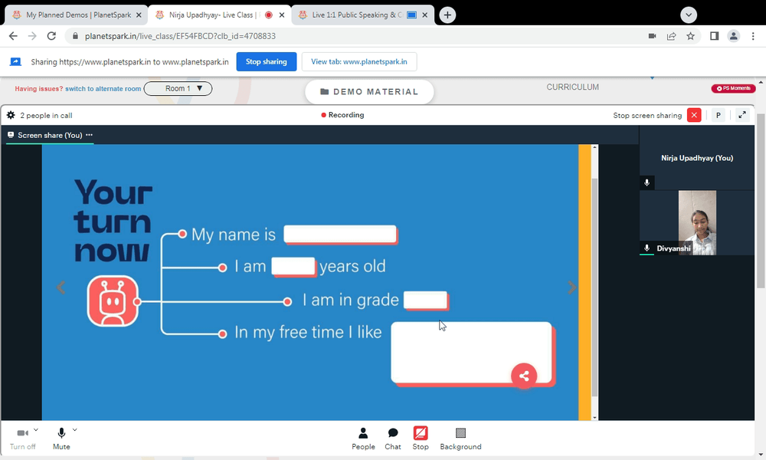
Task: Click the screen-sharing icon in the sharing bar
Action: (15, 61)
